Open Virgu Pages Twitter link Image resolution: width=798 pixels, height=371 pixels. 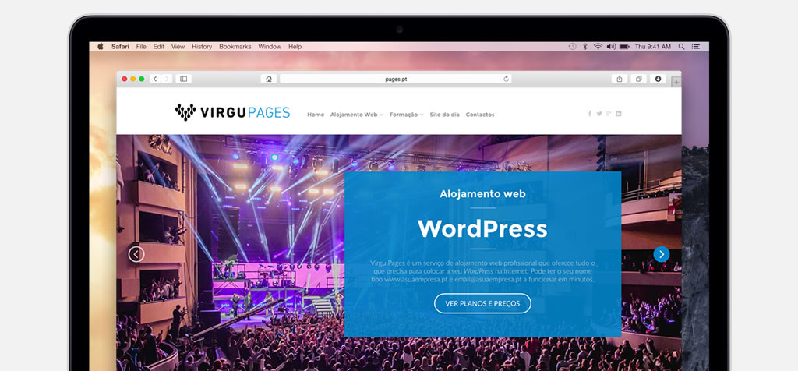(599, 114)
